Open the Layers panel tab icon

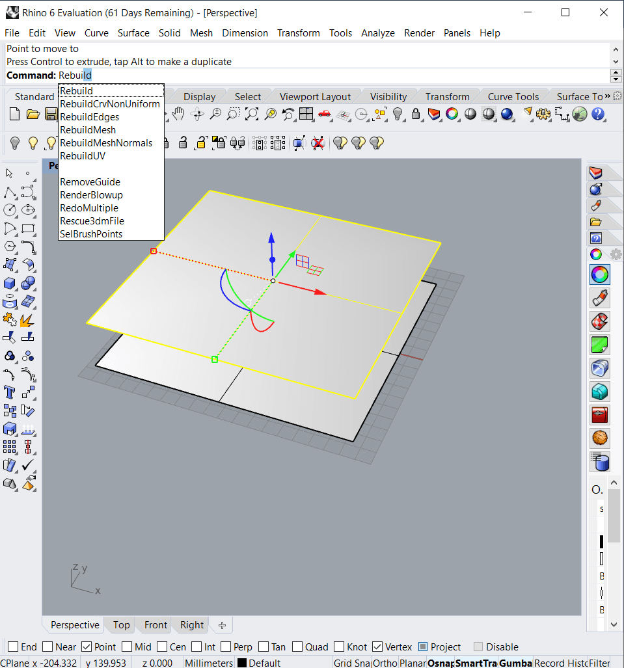(x=595, y=173)
